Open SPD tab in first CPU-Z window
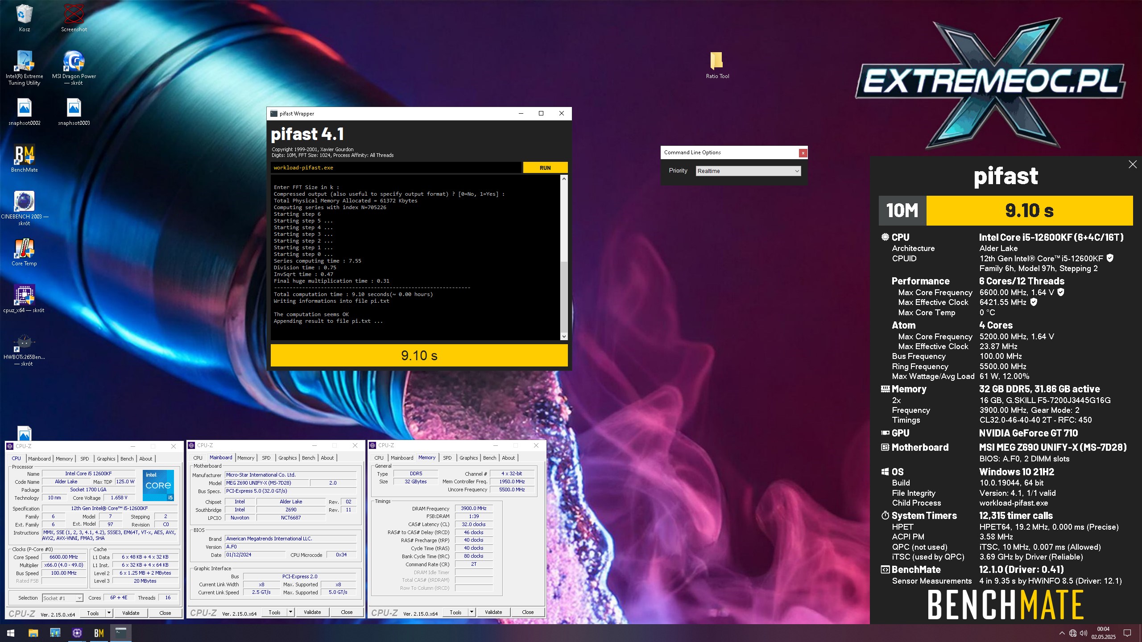Image resolution: width=1142 pixels, height=642 pixels. pyautogui.click(x=84, y=458)
